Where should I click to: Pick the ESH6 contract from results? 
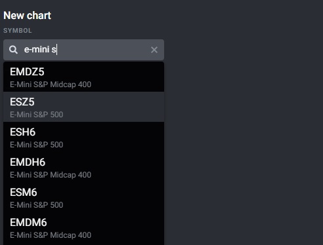(x=83, y=137)
